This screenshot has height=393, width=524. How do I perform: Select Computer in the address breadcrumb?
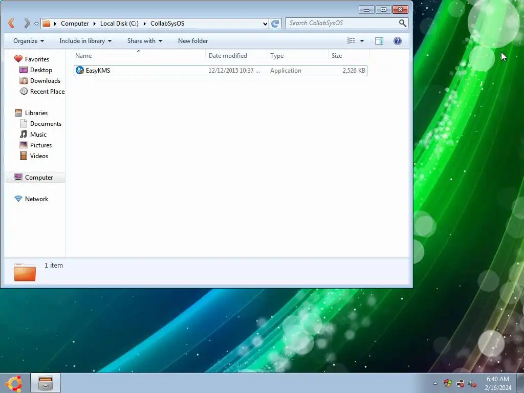click(75, 24)
